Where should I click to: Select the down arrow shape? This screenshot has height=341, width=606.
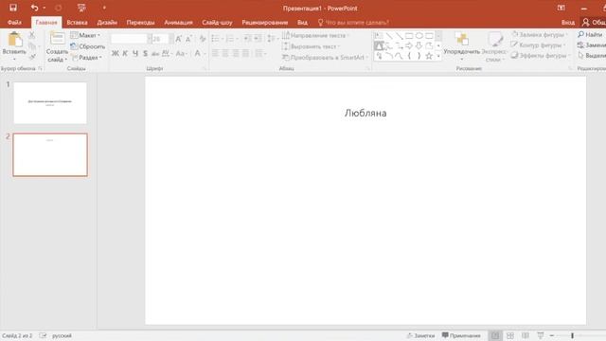tap(419, 46)
